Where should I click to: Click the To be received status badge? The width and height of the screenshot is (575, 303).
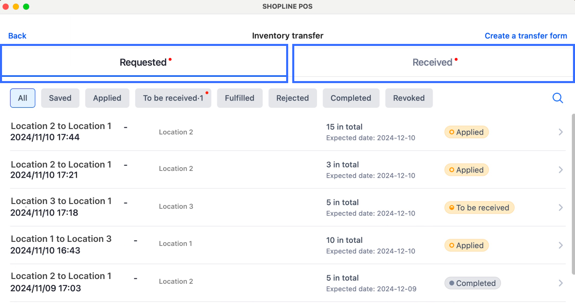[479, 207]
